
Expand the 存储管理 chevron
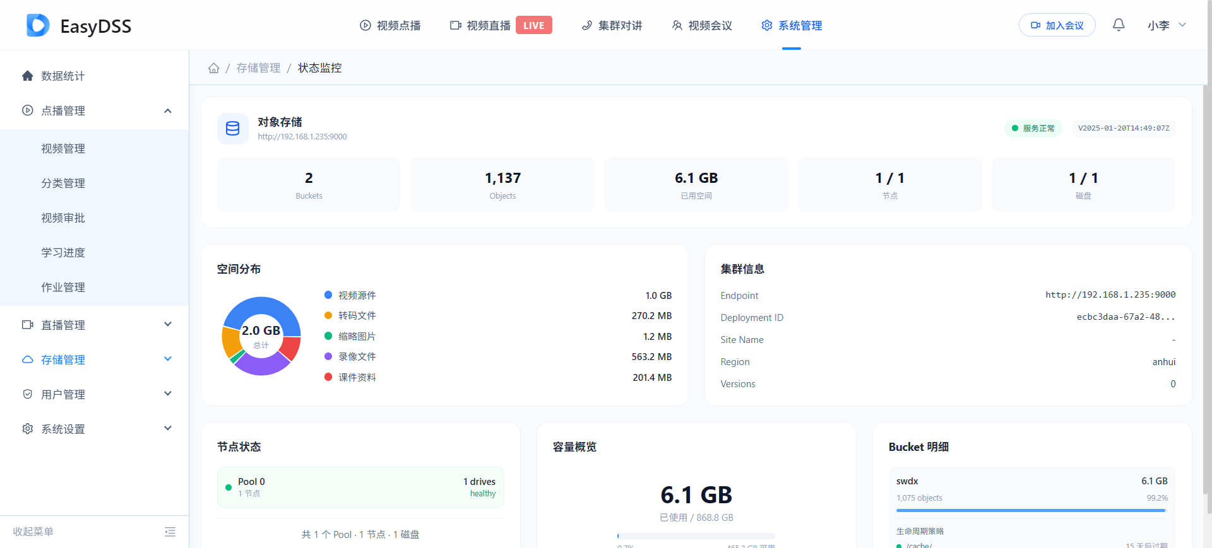pyautogui.click(x=168, y=359)
